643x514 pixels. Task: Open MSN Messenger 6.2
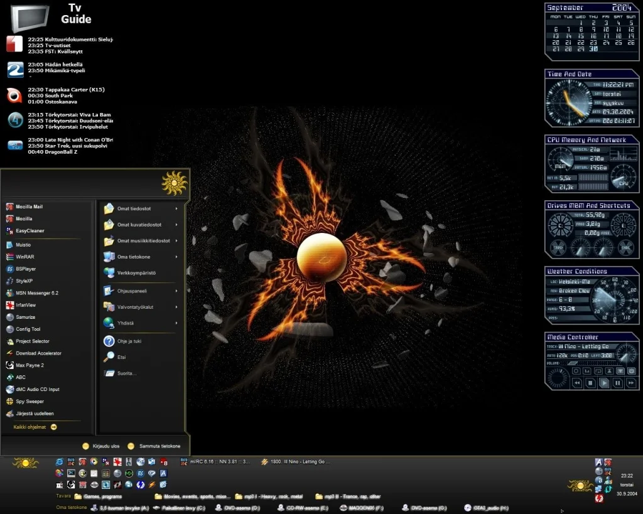click(36, 293)
